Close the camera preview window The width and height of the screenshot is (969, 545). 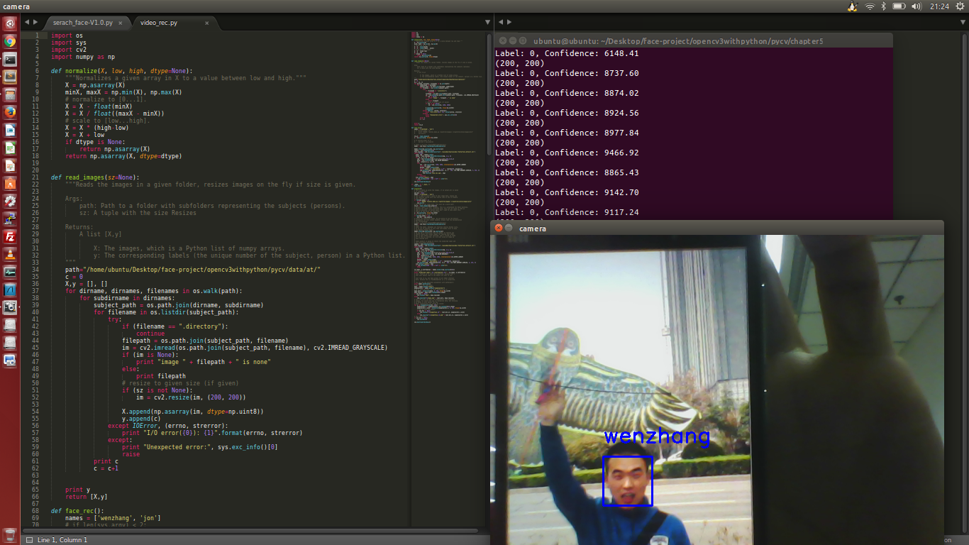(x=499, y=228)
